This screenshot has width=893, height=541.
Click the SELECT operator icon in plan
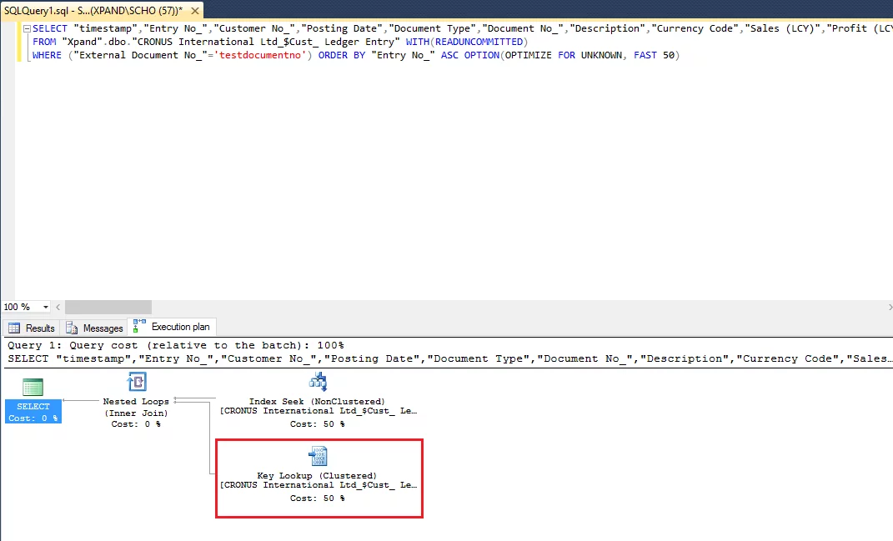(x=33, y=387)
